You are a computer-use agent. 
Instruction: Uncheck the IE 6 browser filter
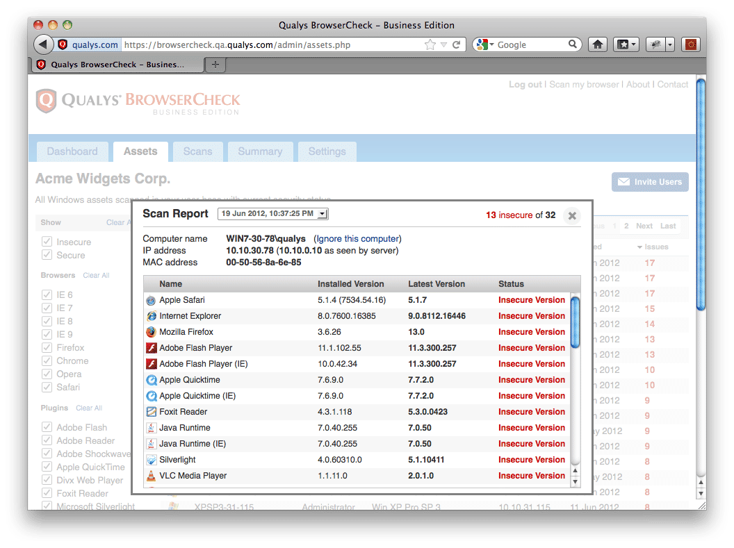point(47,294)
